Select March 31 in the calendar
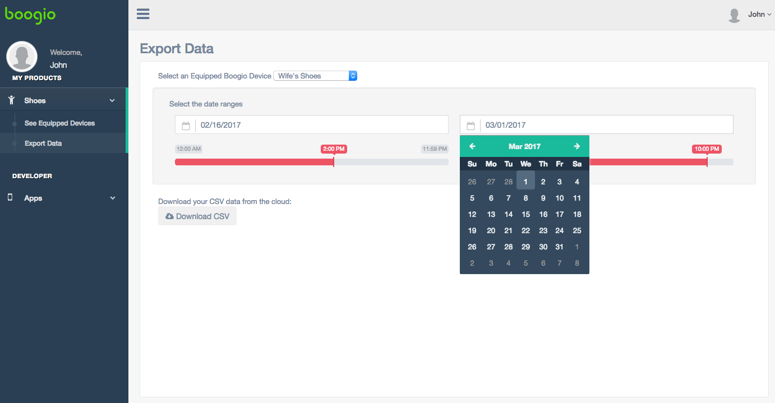 (559, 247)
